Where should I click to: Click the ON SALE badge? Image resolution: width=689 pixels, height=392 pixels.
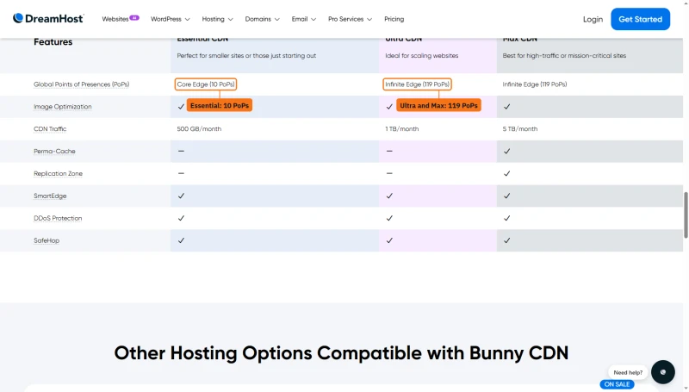click(617, 384)
